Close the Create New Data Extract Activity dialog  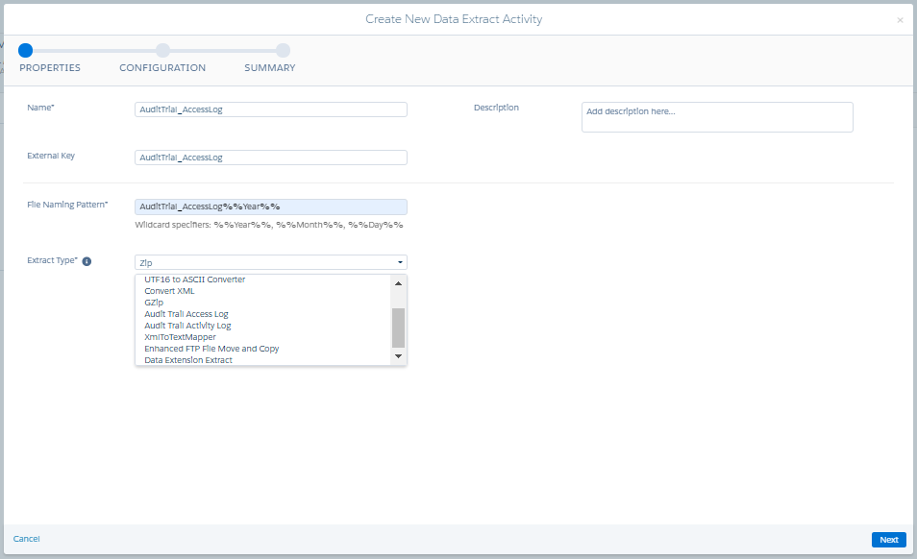coord(900,20)
